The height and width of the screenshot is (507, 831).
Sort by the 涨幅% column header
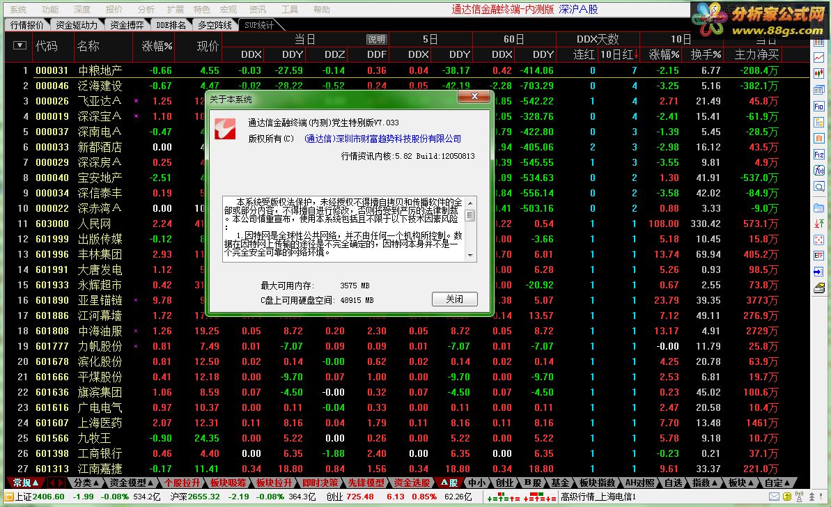click(157, 46)
